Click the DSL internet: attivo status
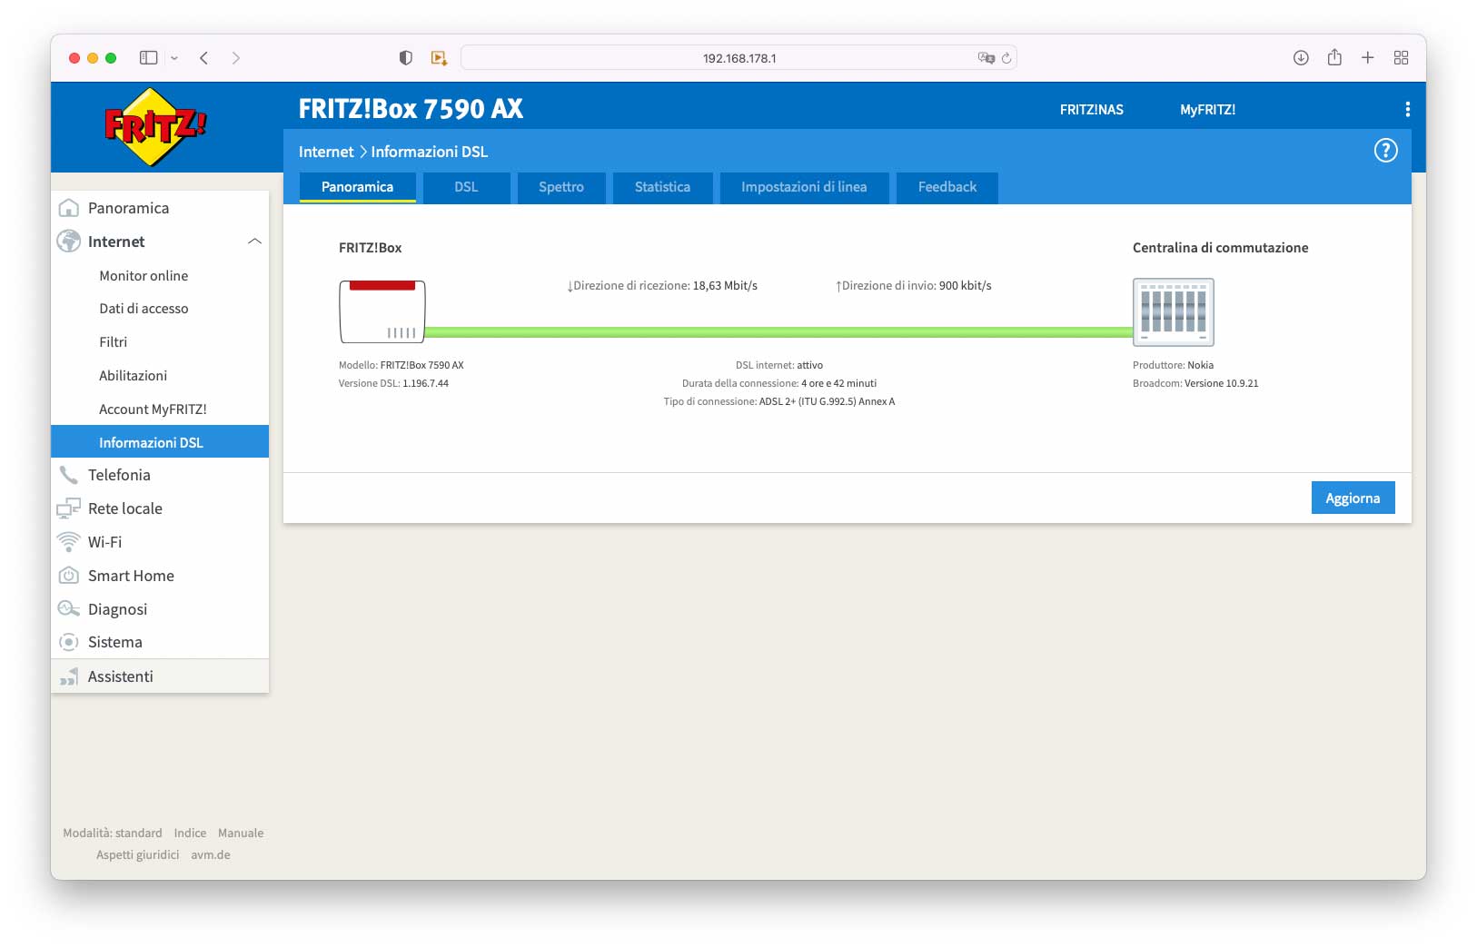 [x=779, y=365]
